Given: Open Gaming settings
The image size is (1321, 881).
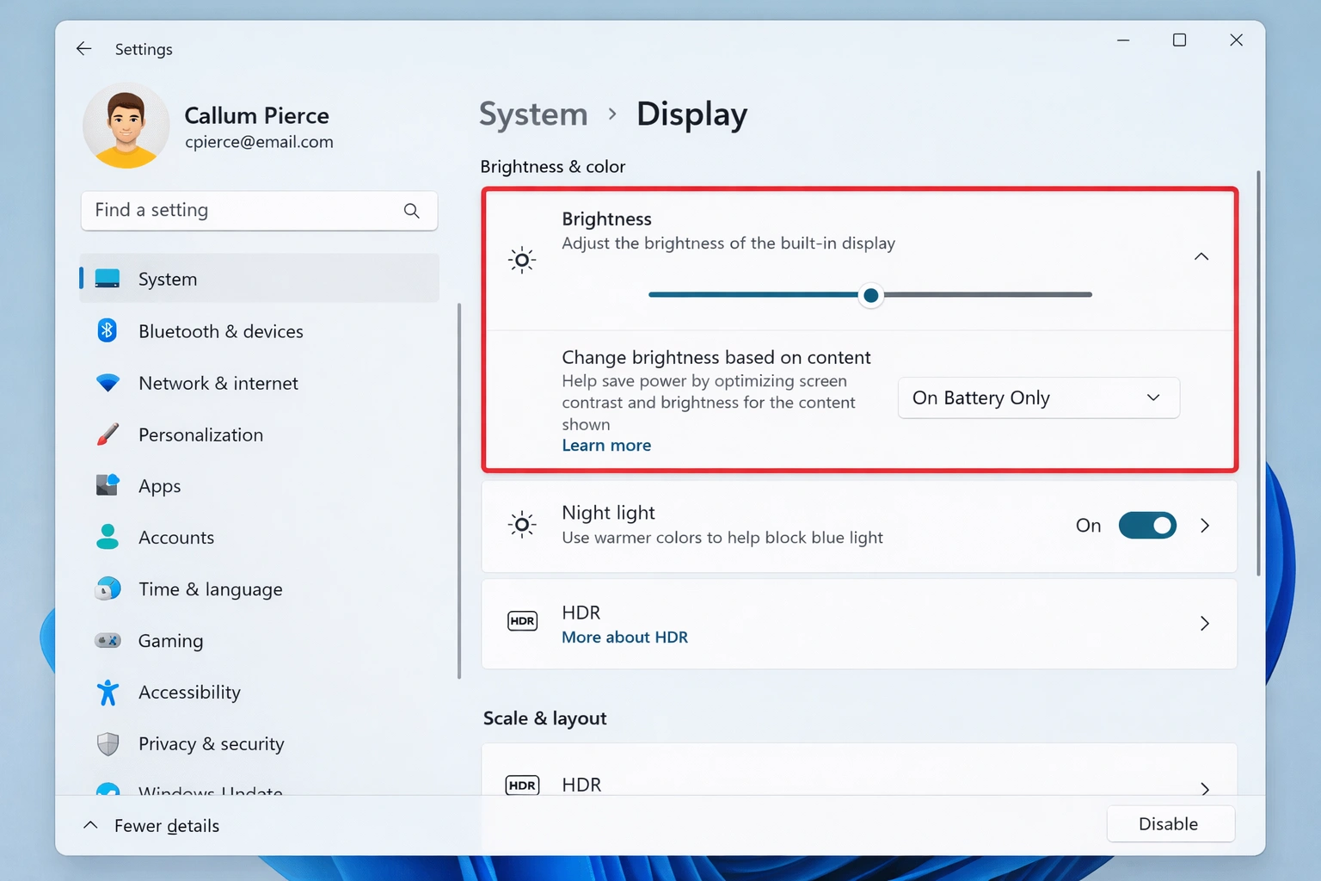Looking at the screenshot, I should (169, 640).
